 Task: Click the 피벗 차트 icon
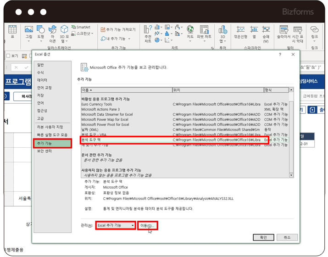[x=204, y=29]
